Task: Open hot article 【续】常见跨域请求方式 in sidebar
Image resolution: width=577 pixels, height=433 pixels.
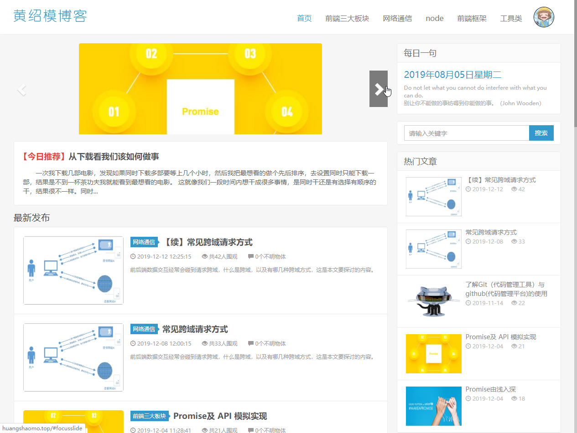Action: coord(500,180)
